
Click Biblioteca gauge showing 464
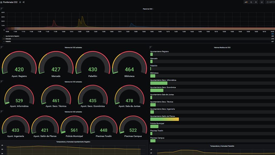coord(129,64)
